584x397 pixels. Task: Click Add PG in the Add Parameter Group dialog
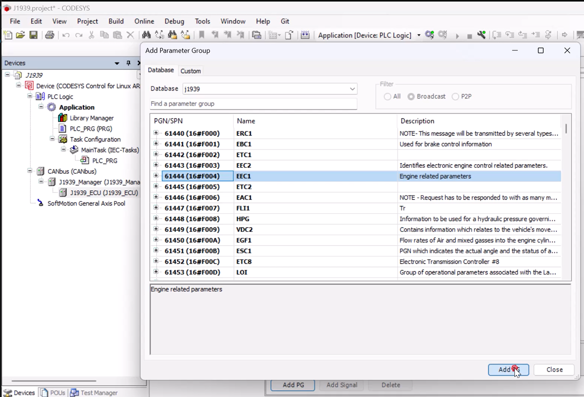pyautogui.click(x=508, y=370)
